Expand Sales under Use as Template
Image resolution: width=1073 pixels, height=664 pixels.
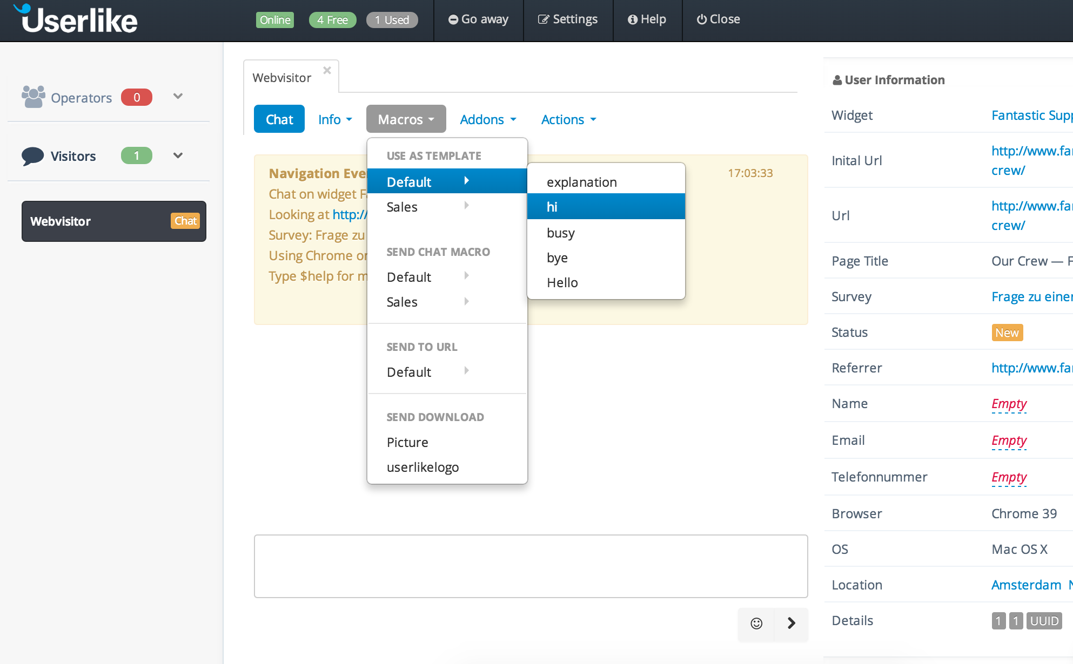[447, 207]
